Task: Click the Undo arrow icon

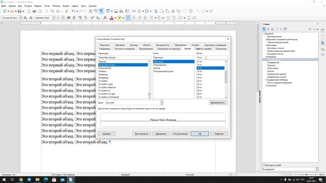Action: click(x=73, y=11)
